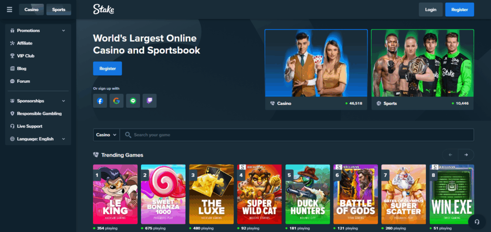The width and height of the screenshot is (491, 232).
Task: Switch to the Sports tab
Action: pyautogui.click(x=58, y=10)
